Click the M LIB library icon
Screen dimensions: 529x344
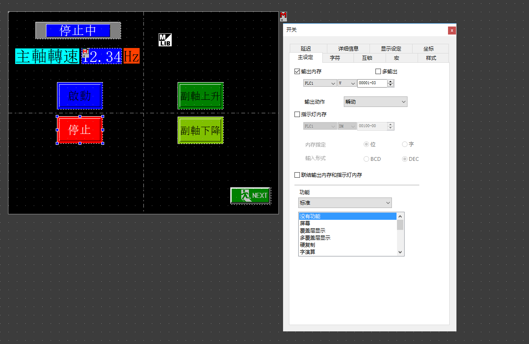tap(165, 40)
